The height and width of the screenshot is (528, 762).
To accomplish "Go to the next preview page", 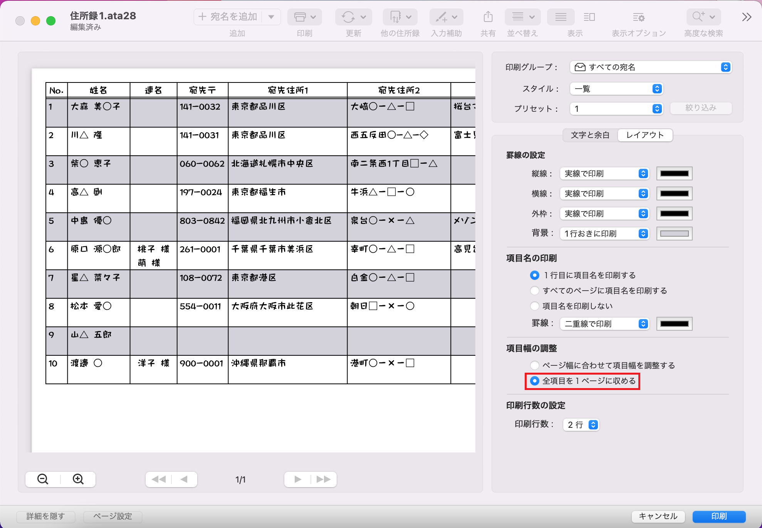I will coord(297,479).
